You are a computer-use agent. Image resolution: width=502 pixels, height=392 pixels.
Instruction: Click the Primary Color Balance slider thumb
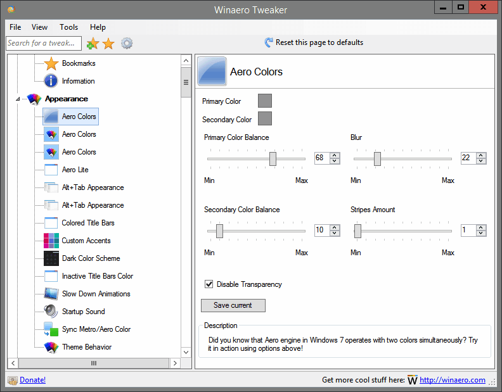click(273, 159)
